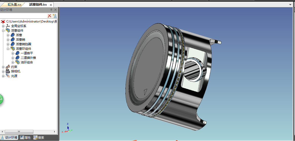Click the red scene icon beside file path
Image resolution: width=295 pixels, height=141 pixels.
(3, 21)
